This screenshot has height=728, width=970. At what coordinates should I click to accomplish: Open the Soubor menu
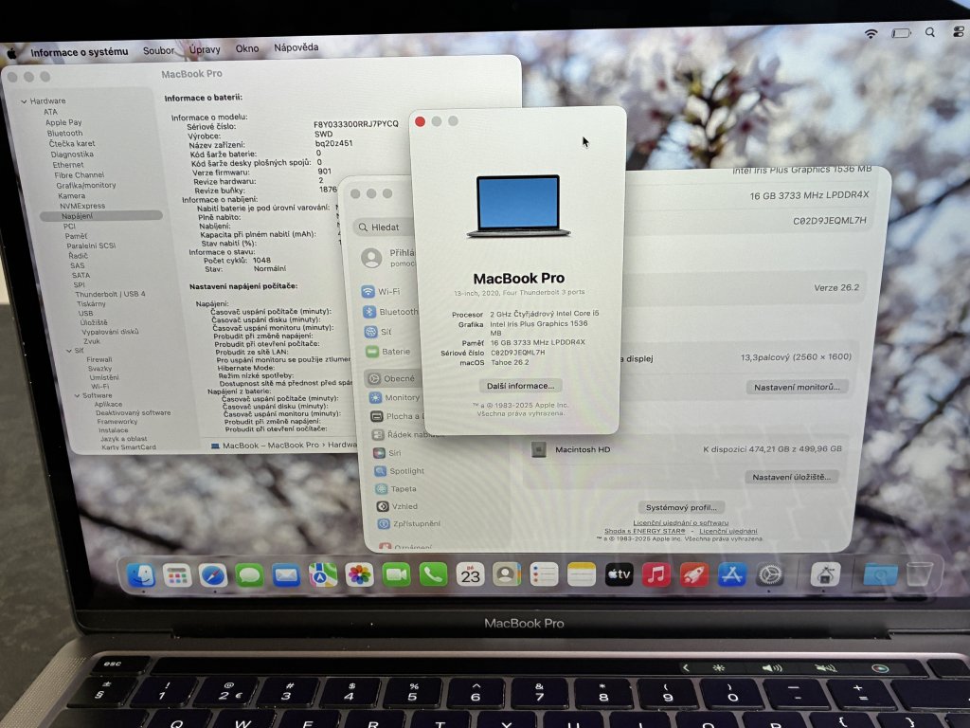158,51
